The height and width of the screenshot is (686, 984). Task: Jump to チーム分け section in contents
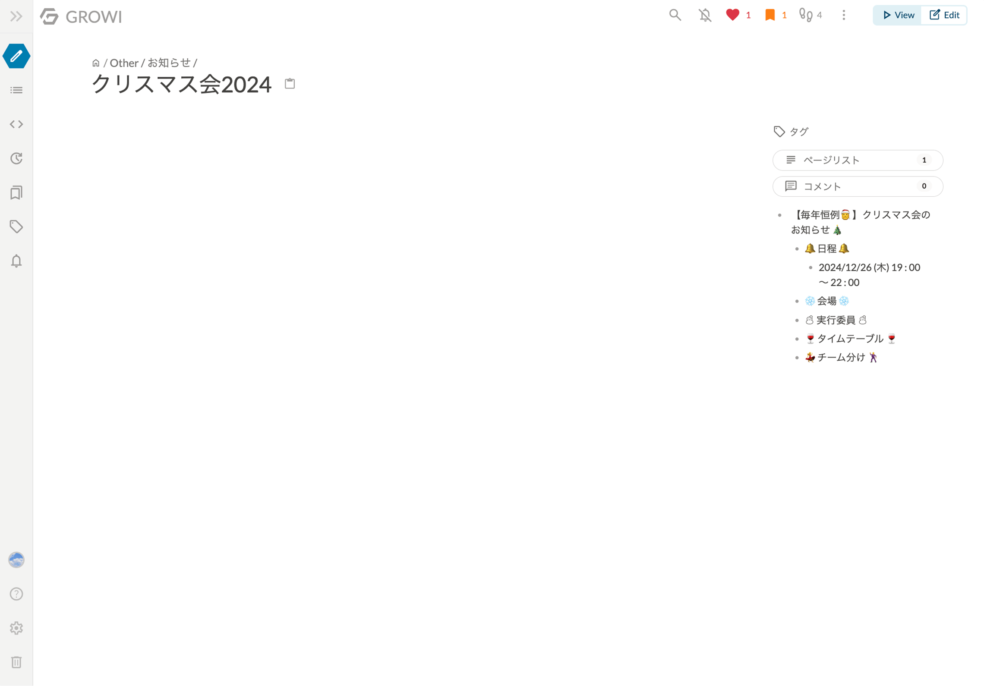coord(841,357)
